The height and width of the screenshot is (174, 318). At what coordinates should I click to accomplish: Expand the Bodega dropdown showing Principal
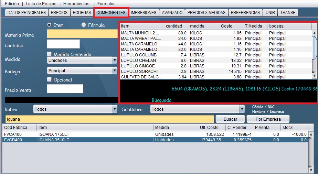coord(82,71)
